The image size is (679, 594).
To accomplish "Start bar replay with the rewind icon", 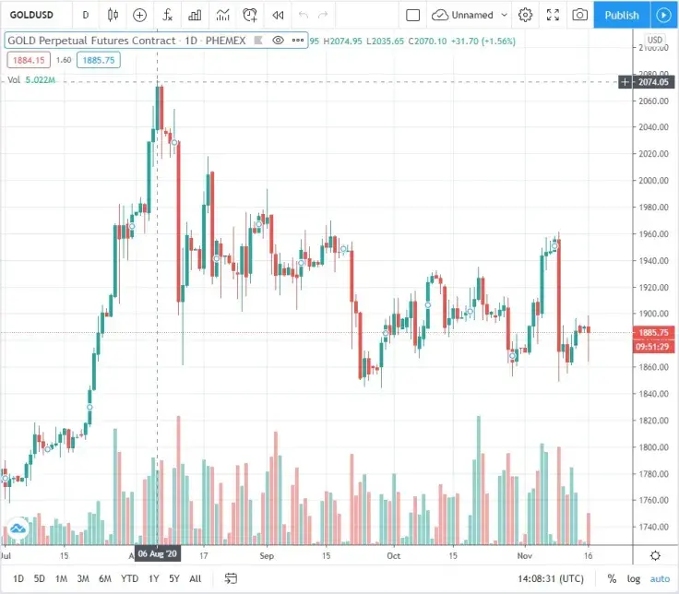I will coord(278,15).
